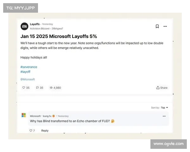Like the kung fu comment
Screen dimensions: 190x152
click(31, 130)
